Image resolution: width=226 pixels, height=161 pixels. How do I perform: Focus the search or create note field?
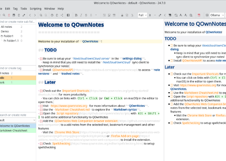tap(18, 115)
